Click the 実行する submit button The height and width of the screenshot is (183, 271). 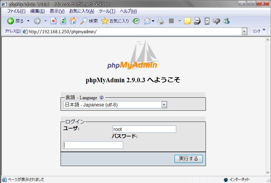click(x=189, y=159)
